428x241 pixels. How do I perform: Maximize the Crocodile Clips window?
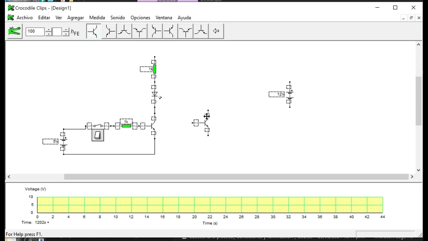point(395,7)
